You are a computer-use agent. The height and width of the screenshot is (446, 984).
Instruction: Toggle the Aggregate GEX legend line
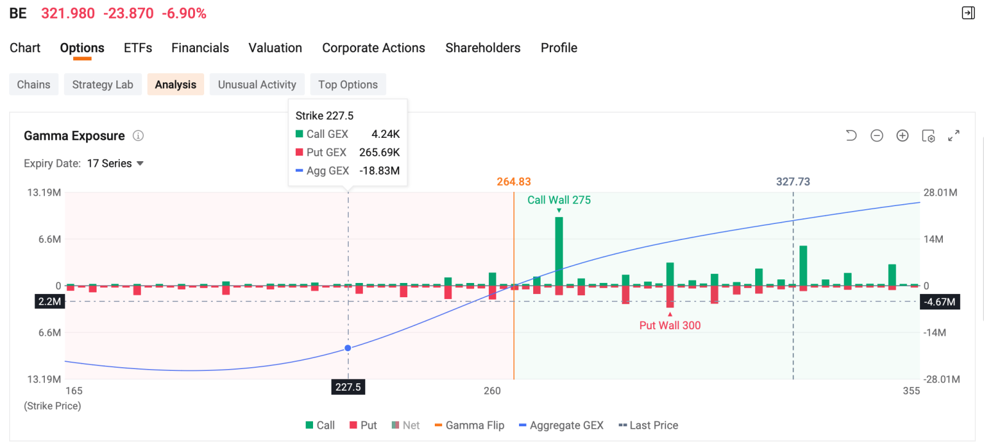[x=561, y=425]
